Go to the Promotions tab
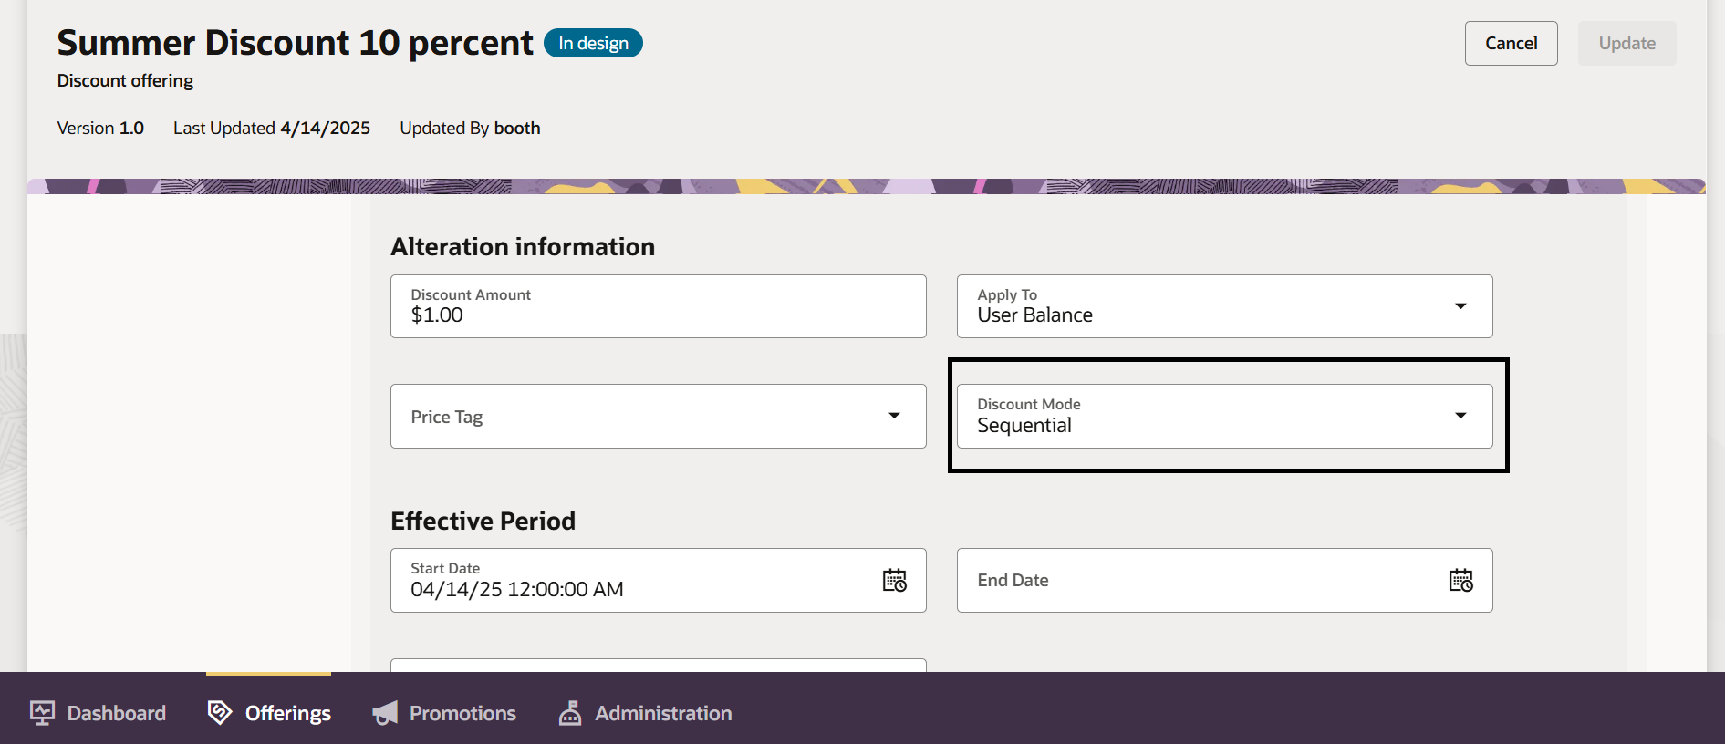The image size is (1725, 744). [x=462, y=713]
